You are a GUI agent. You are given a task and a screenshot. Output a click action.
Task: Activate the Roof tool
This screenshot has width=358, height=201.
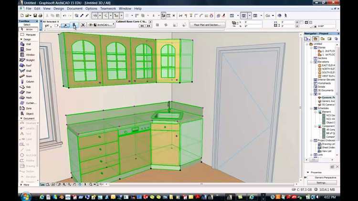coord(28,65)
